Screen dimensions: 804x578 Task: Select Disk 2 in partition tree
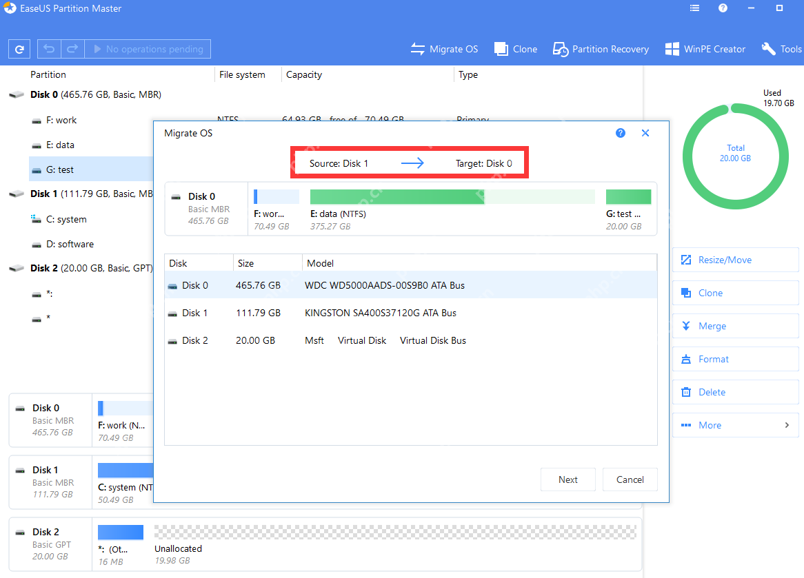point(91,269)
